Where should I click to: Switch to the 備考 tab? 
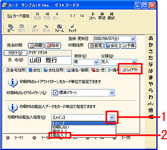tap(113, 70)
